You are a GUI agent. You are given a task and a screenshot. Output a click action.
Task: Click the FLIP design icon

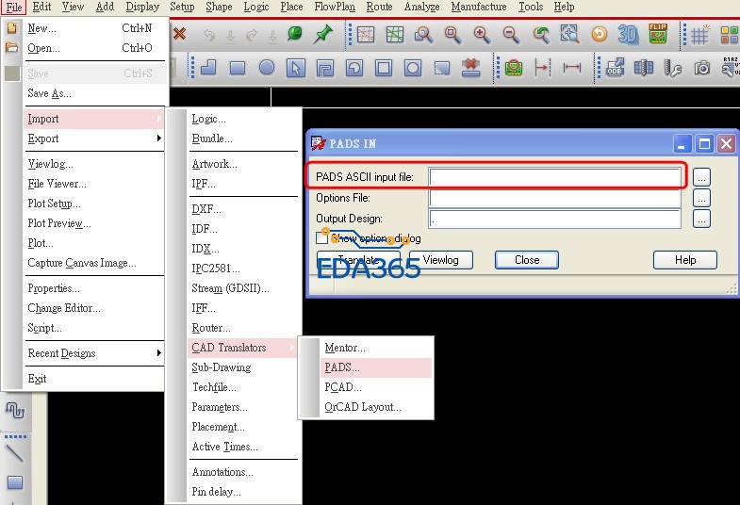[x=658, y=33]
